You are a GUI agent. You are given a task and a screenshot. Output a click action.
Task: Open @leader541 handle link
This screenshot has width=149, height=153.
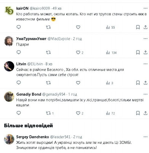pos(60,137)
